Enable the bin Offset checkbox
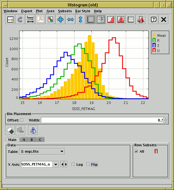This screenshot has width=174, height=190. click(x=22, y=120)
